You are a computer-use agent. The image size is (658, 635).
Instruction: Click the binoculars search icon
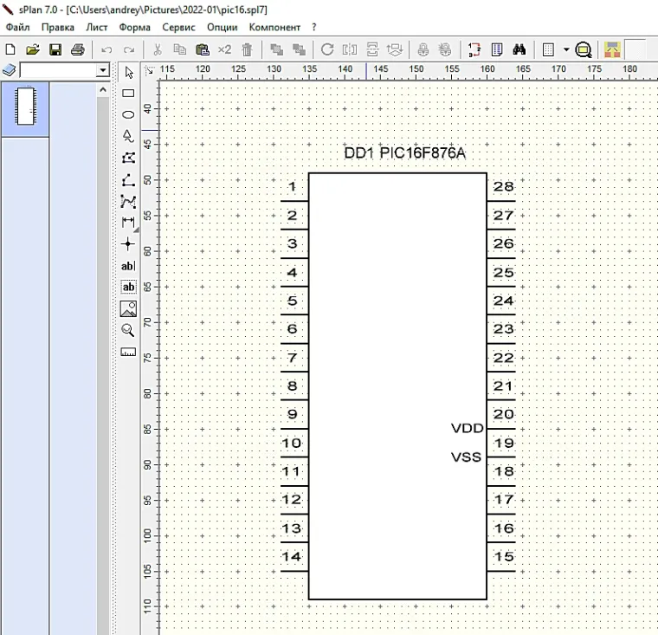pyautogui.click(x=520, y=49)
